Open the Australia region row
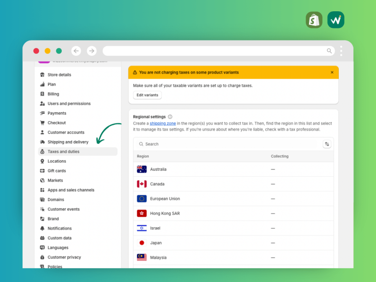This screenshot has width=376, height=282. pyautogui.click(x=234, y=169)
